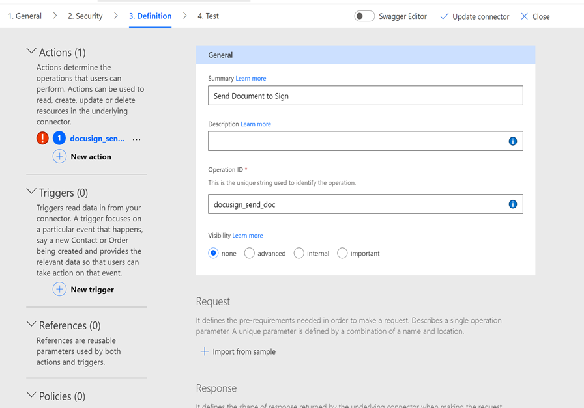Switch to the Test tab

(x=207, y=15)
